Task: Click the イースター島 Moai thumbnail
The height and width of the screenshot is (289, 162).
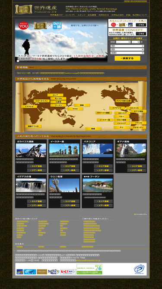Action: coord(64,150)
